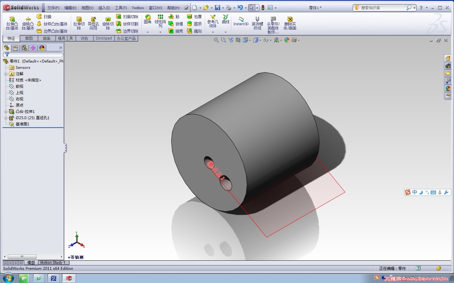Click Zoom to Fit in view toolbar
Viewport: 454px width, 283px height.
[216, 40]
